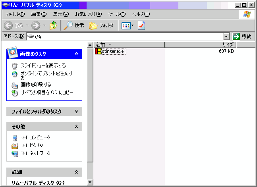Open the お気に入り(A) menu
Screen dimensions: 257x187
pos(89,14)
